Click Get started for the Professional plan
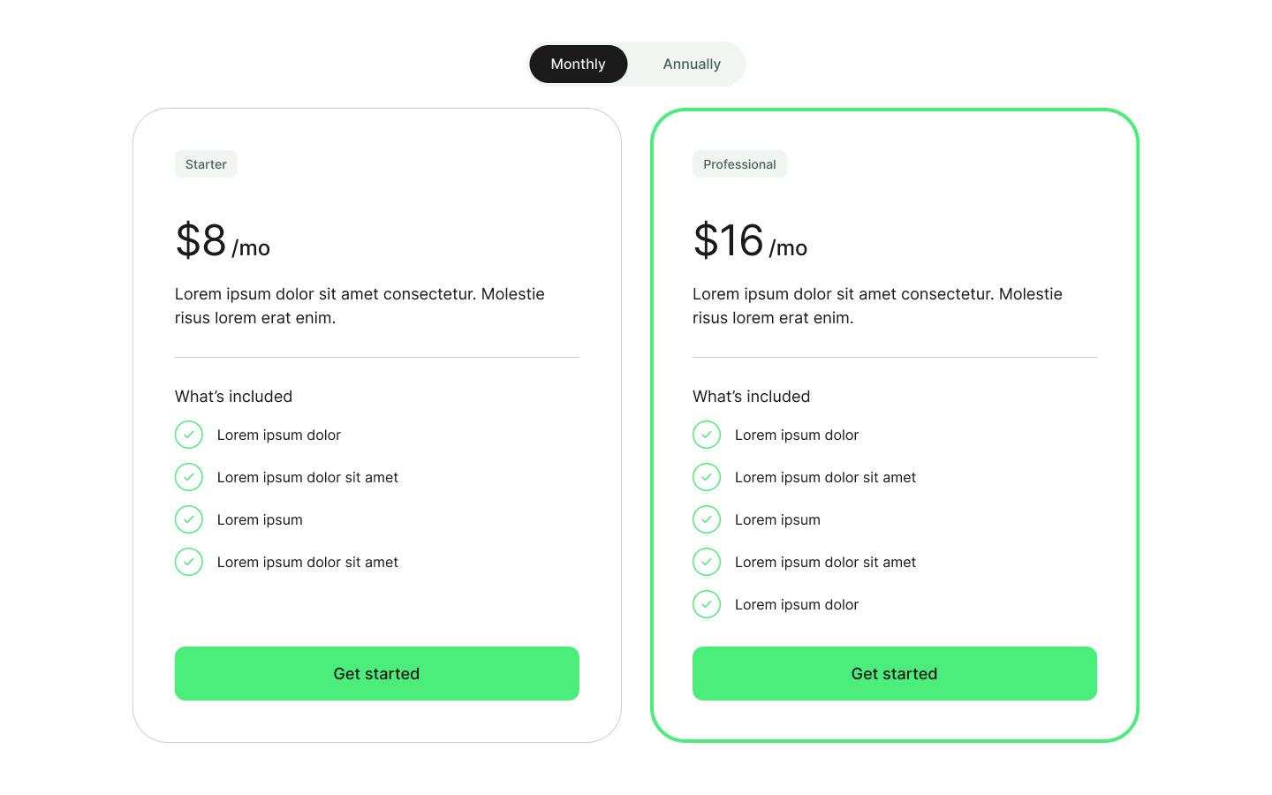The image size is (1272, 795). (x=894, y=673)
